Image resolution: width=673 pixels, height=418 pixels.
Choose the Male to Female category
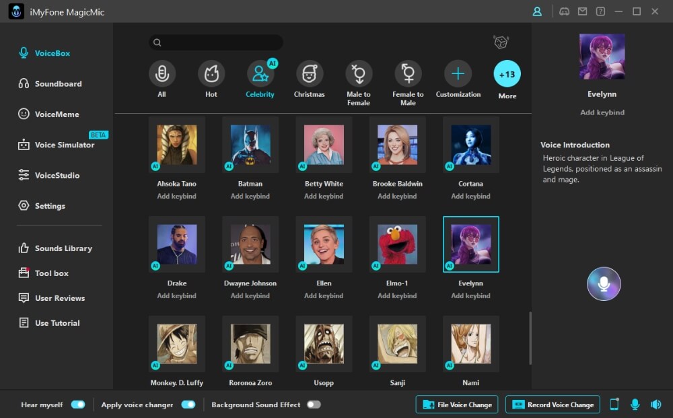tap(359, 74)
